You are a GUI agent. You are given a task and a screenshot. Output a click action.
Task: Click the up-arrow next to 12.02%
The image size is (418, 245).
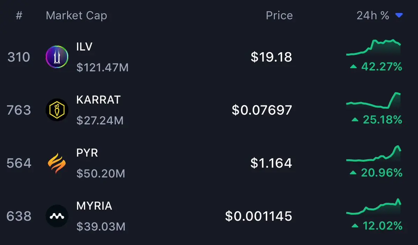pos(355,226)
